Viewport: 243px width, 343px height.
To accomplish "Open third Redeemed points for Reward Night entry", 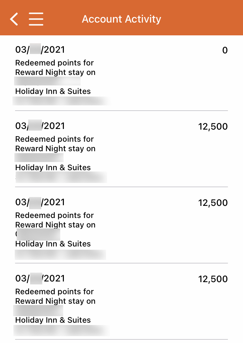I will (55, 220).
